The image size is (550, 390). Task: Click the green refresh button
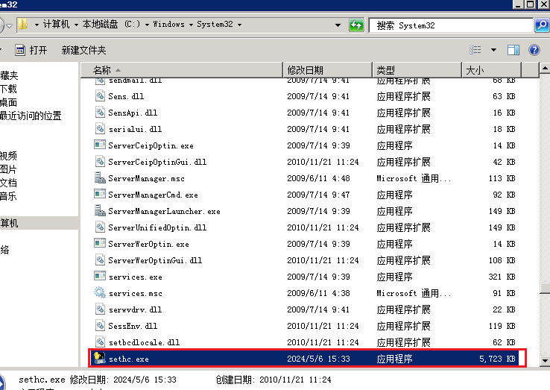[x=356, y=25]
